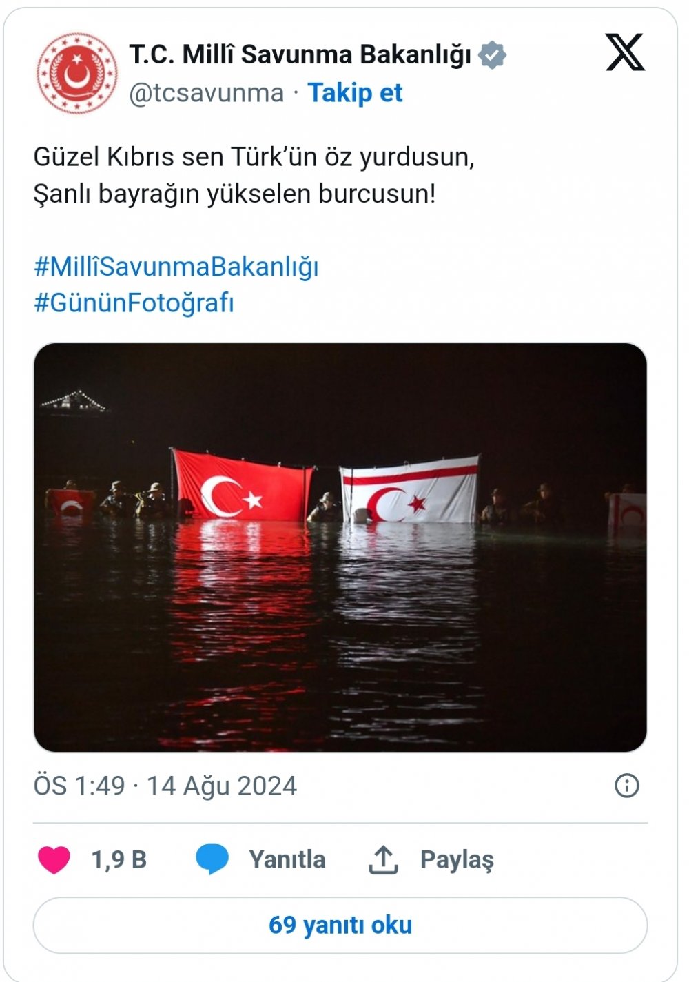
Task: Click the Yanıtla reply label
Action: click(x=287, y=860)
